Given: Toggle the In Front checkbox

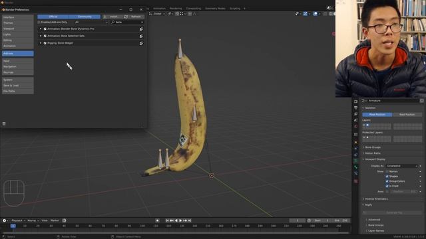Looking at the screenshot, I should [x=387, y=186].
